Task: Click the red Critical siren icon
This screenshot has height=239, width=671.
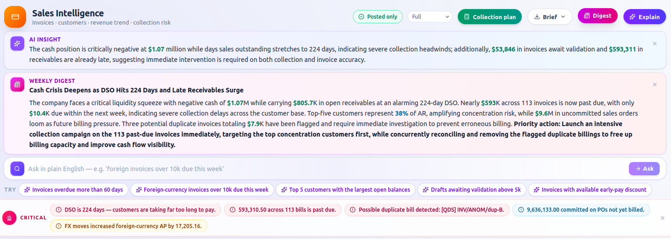Action: point(9,218)
